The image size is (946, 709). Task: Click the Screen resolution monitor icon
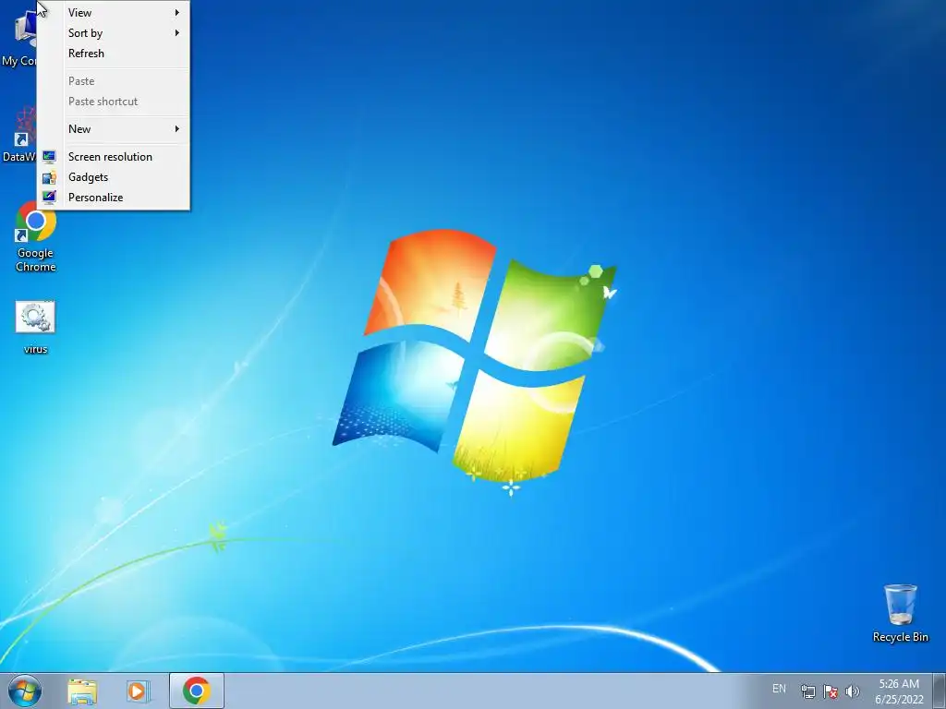(50, 157)
